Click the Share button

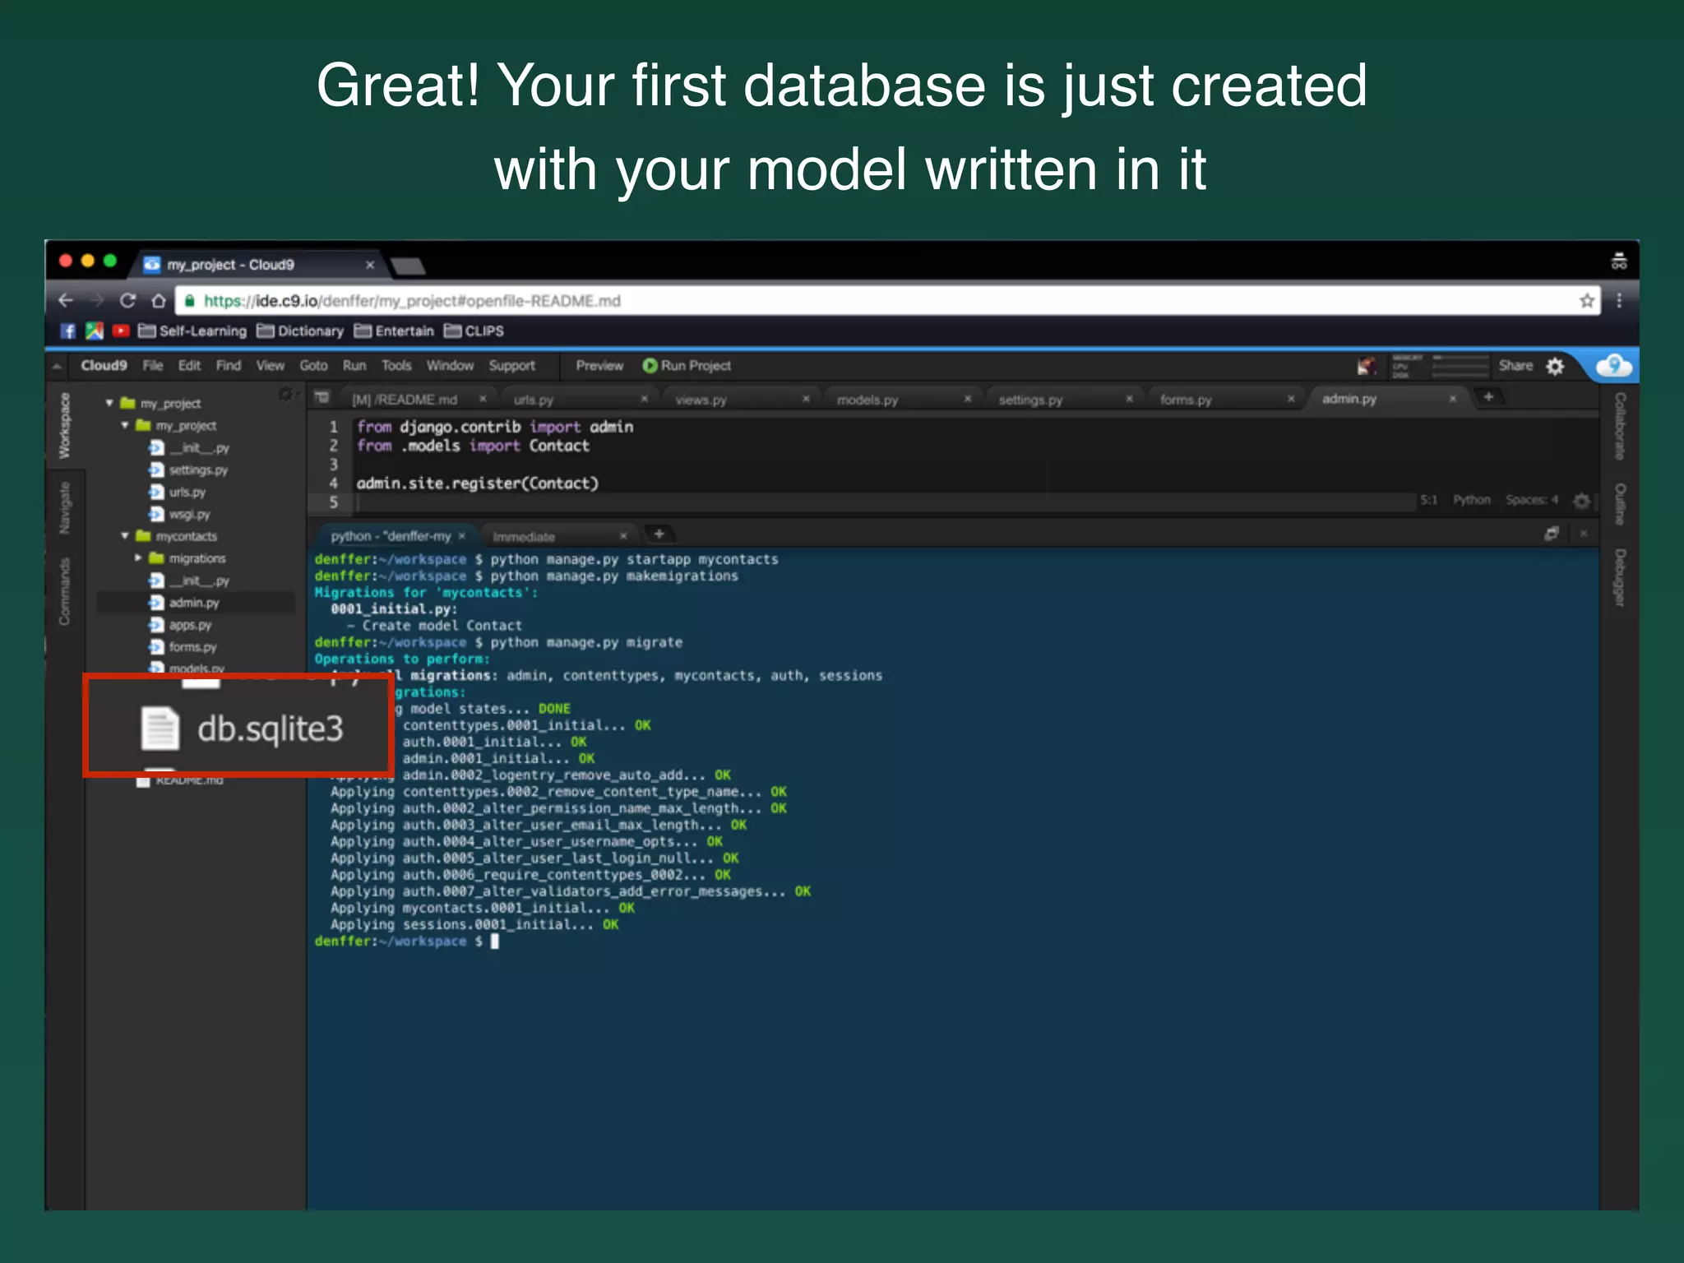[x=1515, y=366]
